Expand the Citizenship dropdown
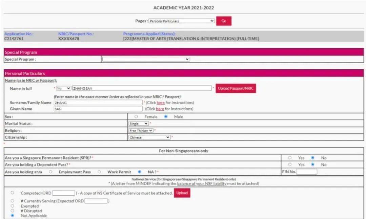Viewport: 366px width, 219px height. [x=149, y=137]
